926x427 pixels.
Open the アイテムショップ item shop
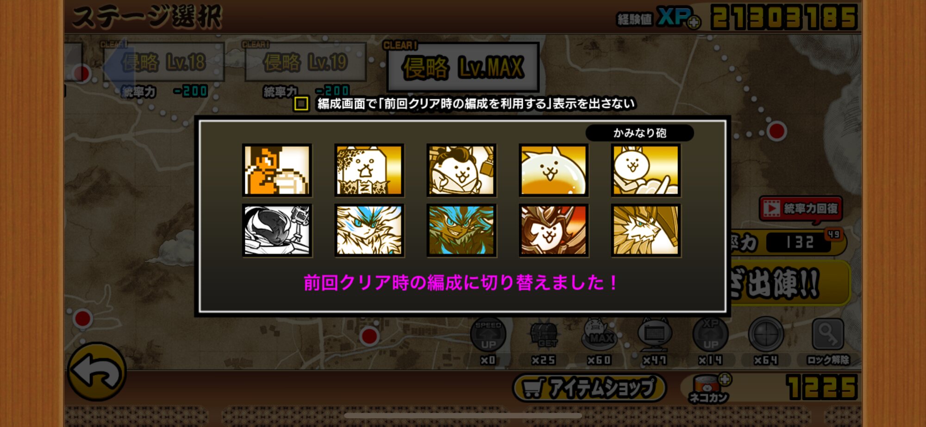pos(589,388)
